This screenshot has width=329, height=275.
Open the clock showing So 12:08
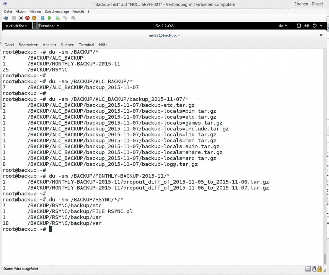point(164,26)
